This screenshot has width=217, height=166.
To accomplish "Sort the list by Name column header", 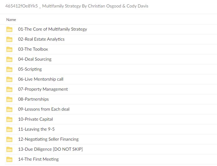I will tap(11, 19).
